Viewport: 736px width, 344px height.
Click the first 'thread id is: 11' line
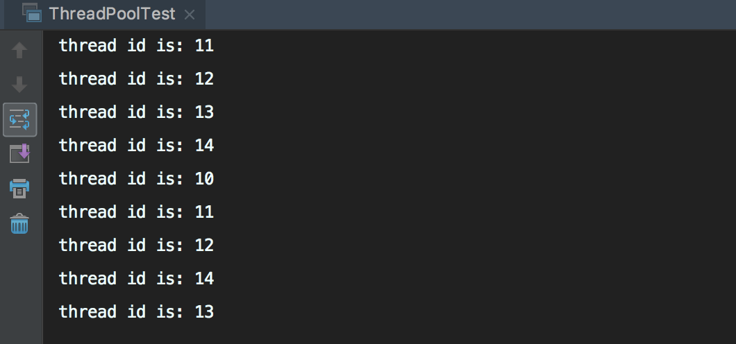coord(136,46)
